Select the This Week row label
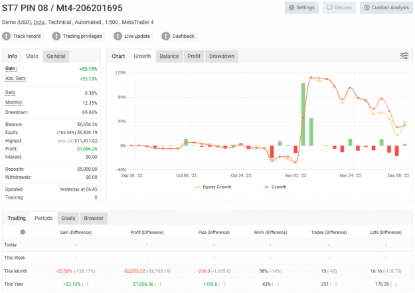This screenshot has height=293, width=415. click(x=15, y=258)
